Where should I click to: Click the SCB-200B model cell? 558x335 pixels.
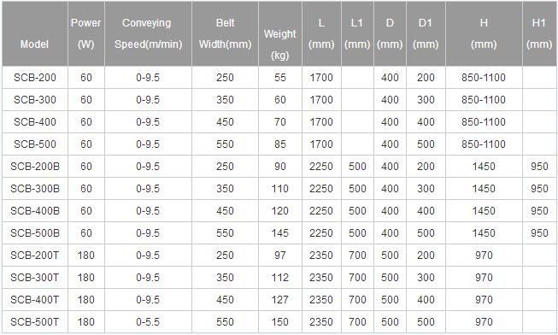35,167
